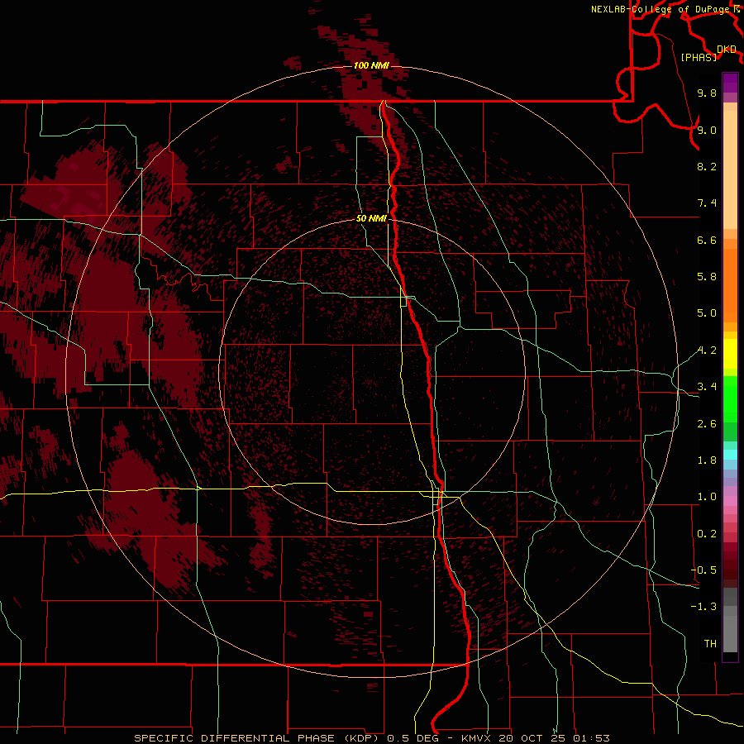Click the KMVX 20 OCT 25 01:53 timestamp

point(535,738)
